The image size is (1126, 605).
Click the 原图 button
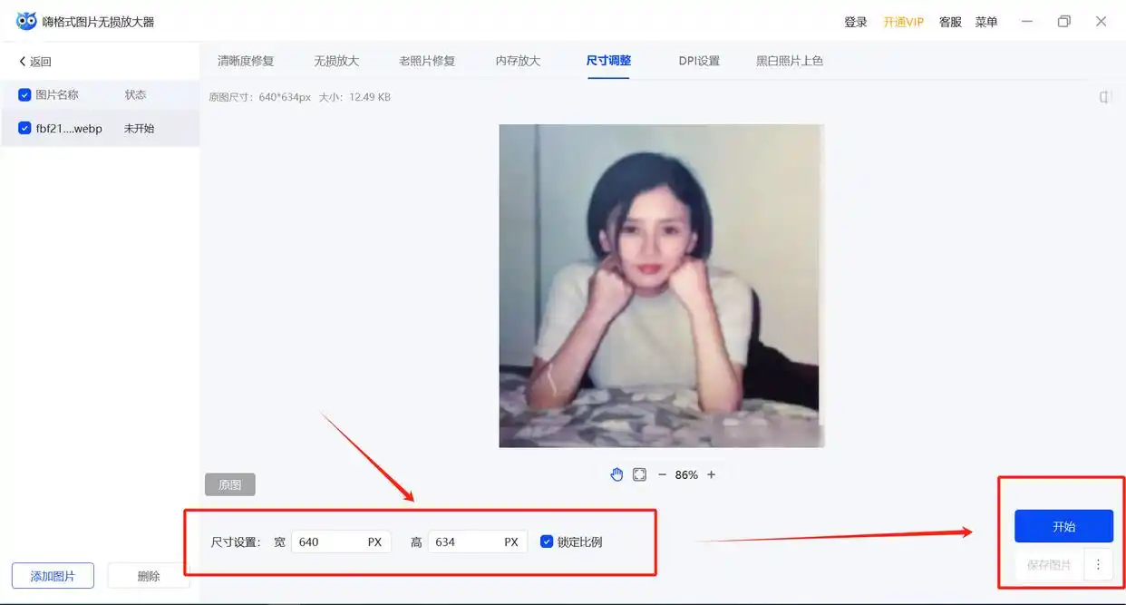(230, 484)
